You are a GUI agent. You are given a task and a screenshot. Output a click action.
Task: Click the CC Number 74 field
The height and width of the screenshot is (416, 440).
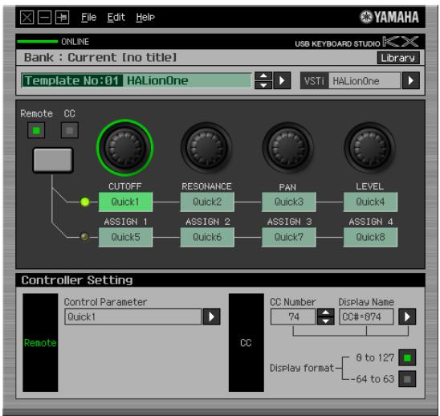click(x=293, y=317)
